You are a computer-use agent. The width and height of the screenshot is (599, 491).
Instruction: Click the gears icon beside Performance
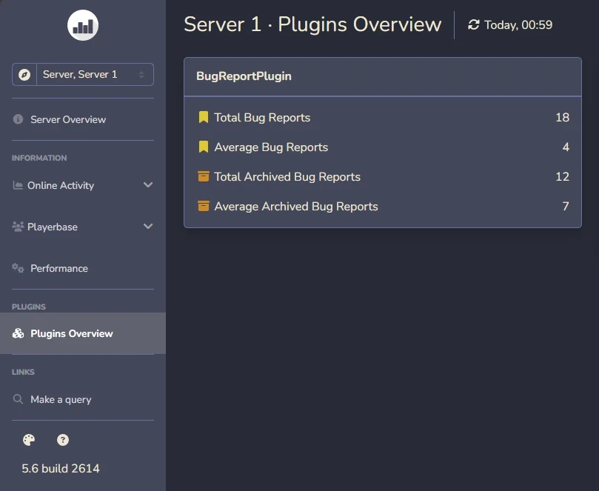(x=18, y=268)
